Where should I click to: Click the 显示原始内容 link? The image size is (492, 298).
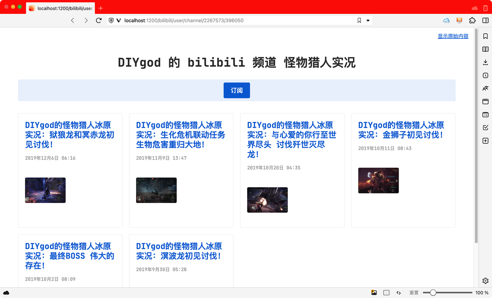tap(453, 36)
